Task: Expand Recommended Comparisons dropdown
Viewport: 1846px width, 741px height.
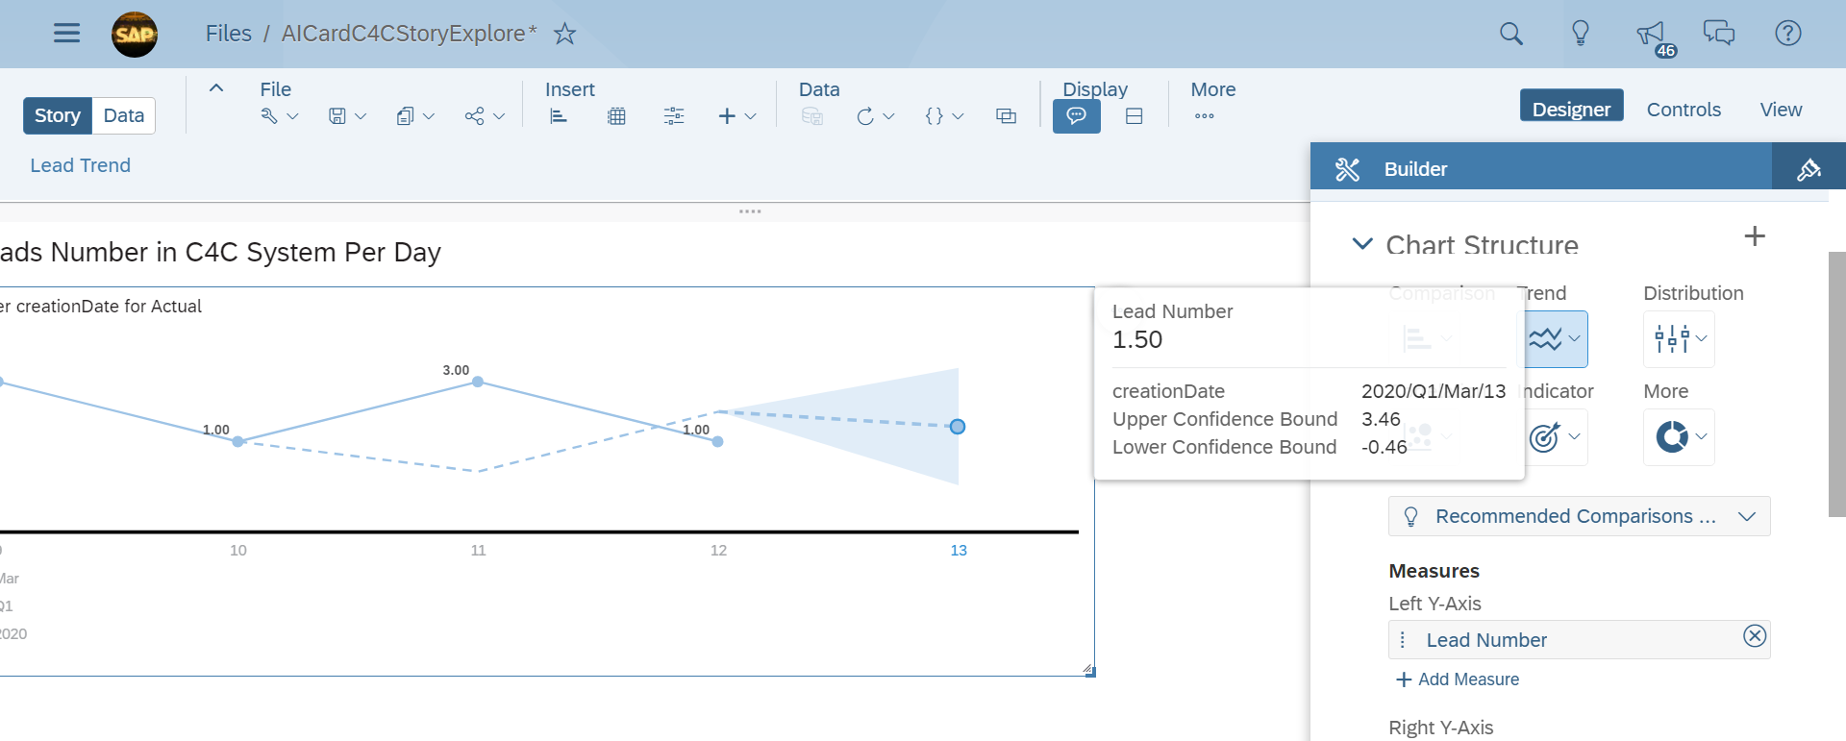Action: (x=1579, y=516)
